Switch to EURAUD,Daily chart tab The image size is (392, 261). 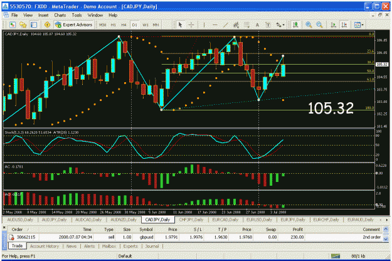(360, 220)
